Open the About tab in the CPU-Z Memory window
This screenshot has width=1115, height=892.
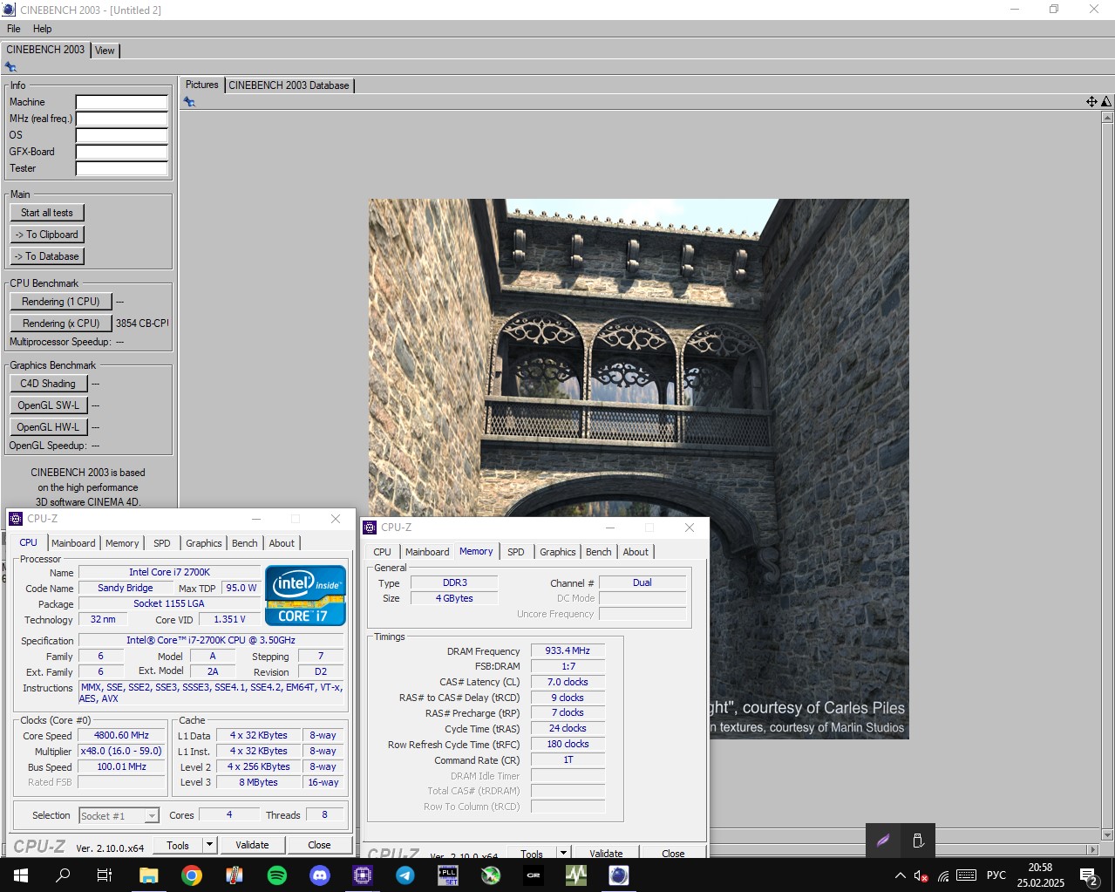coord(636,552)
